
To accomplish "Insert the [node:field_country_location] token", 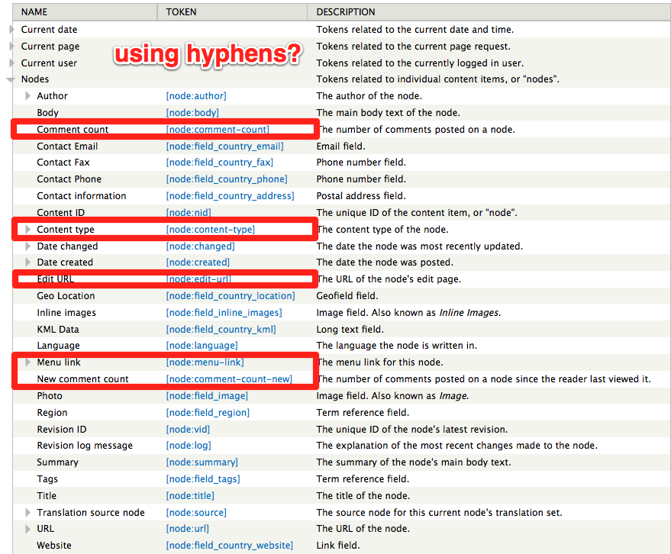I will pyautogui.click(x=231, y=295).
